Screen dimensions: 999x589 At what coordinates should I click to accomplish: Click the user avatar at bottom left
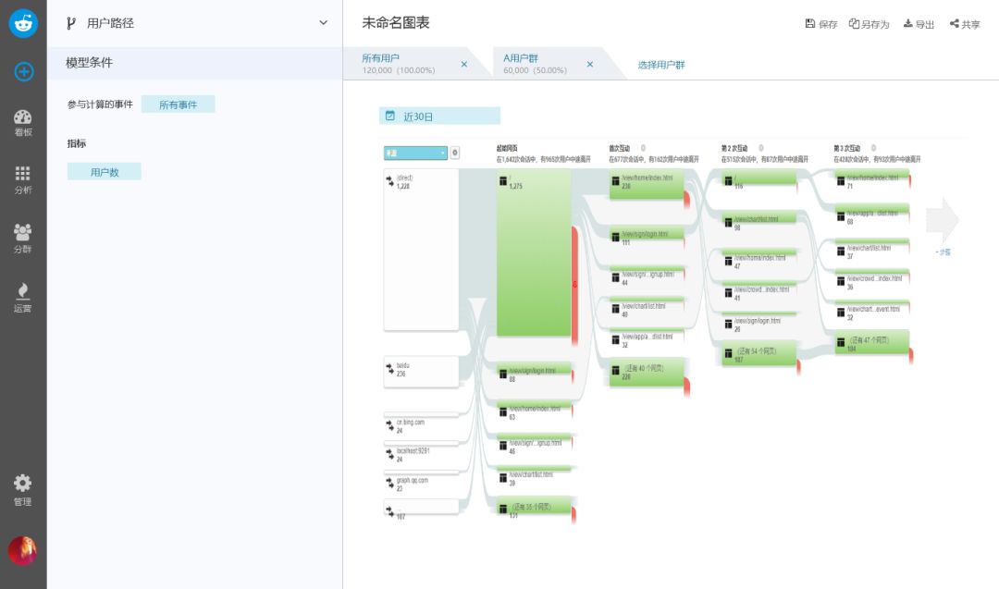[23, 550]
